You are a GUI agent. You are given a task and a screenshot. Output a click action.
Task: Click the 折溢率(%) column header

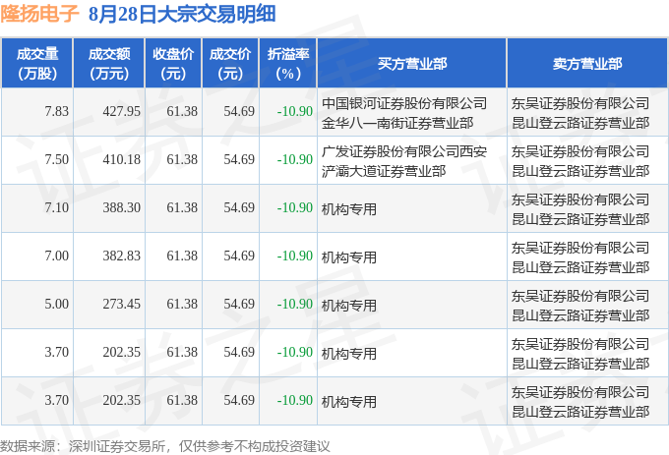click(288, 63)
